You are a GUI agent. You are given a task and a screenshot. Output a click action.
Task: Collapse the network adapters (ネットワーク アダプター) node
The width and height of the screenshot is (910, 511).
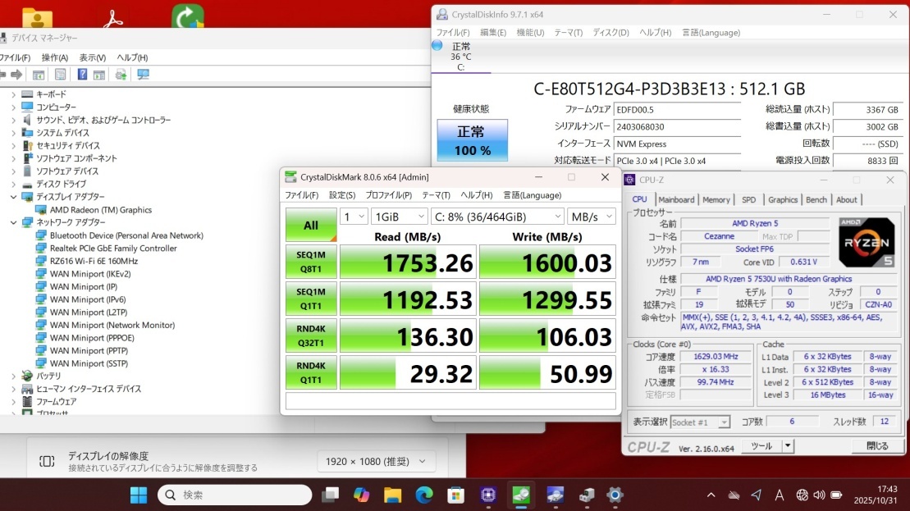click(x=13, y=222)
